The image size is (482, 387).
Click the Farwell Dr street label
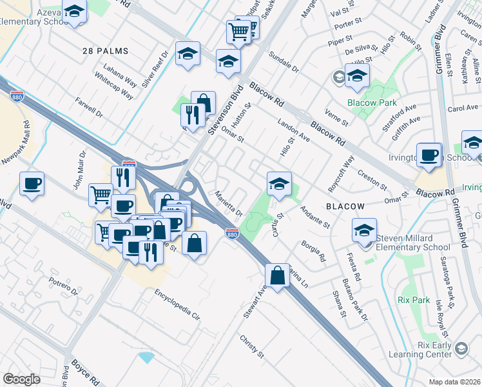point(89,107)
